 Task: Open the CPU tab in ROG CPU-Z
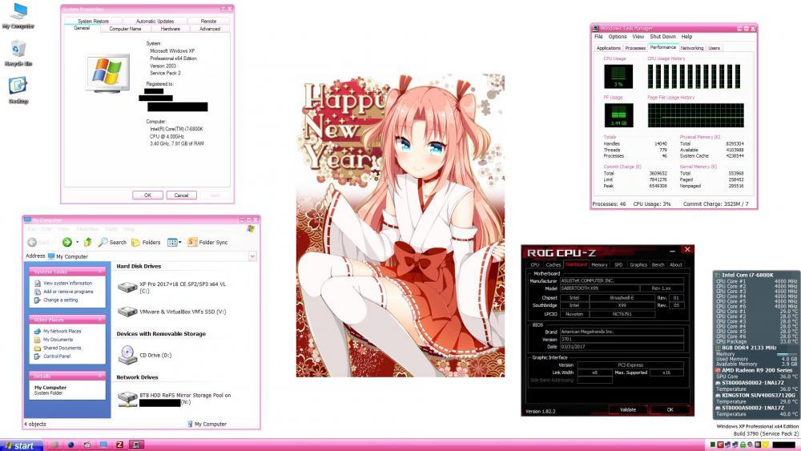pyautogui.click(x=535, y=264)
